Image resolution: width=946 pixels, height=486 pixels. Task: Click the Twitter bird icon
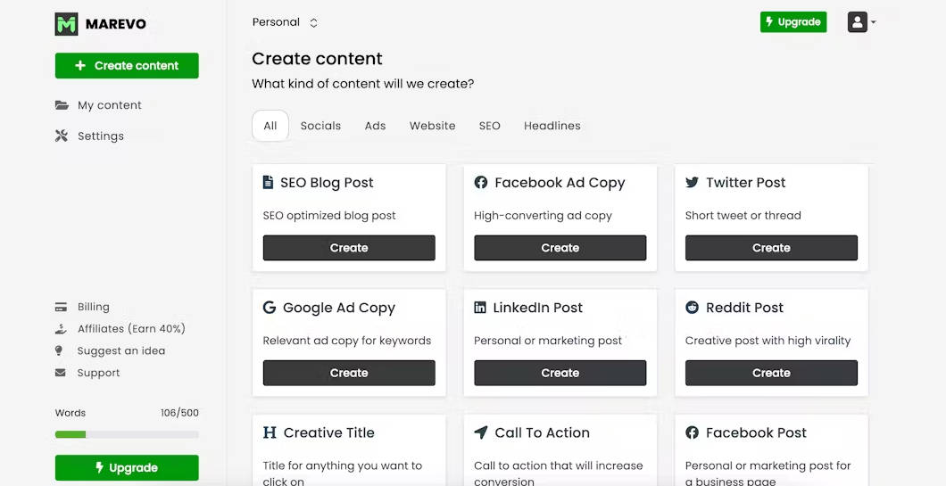click(x=692, y=183)
